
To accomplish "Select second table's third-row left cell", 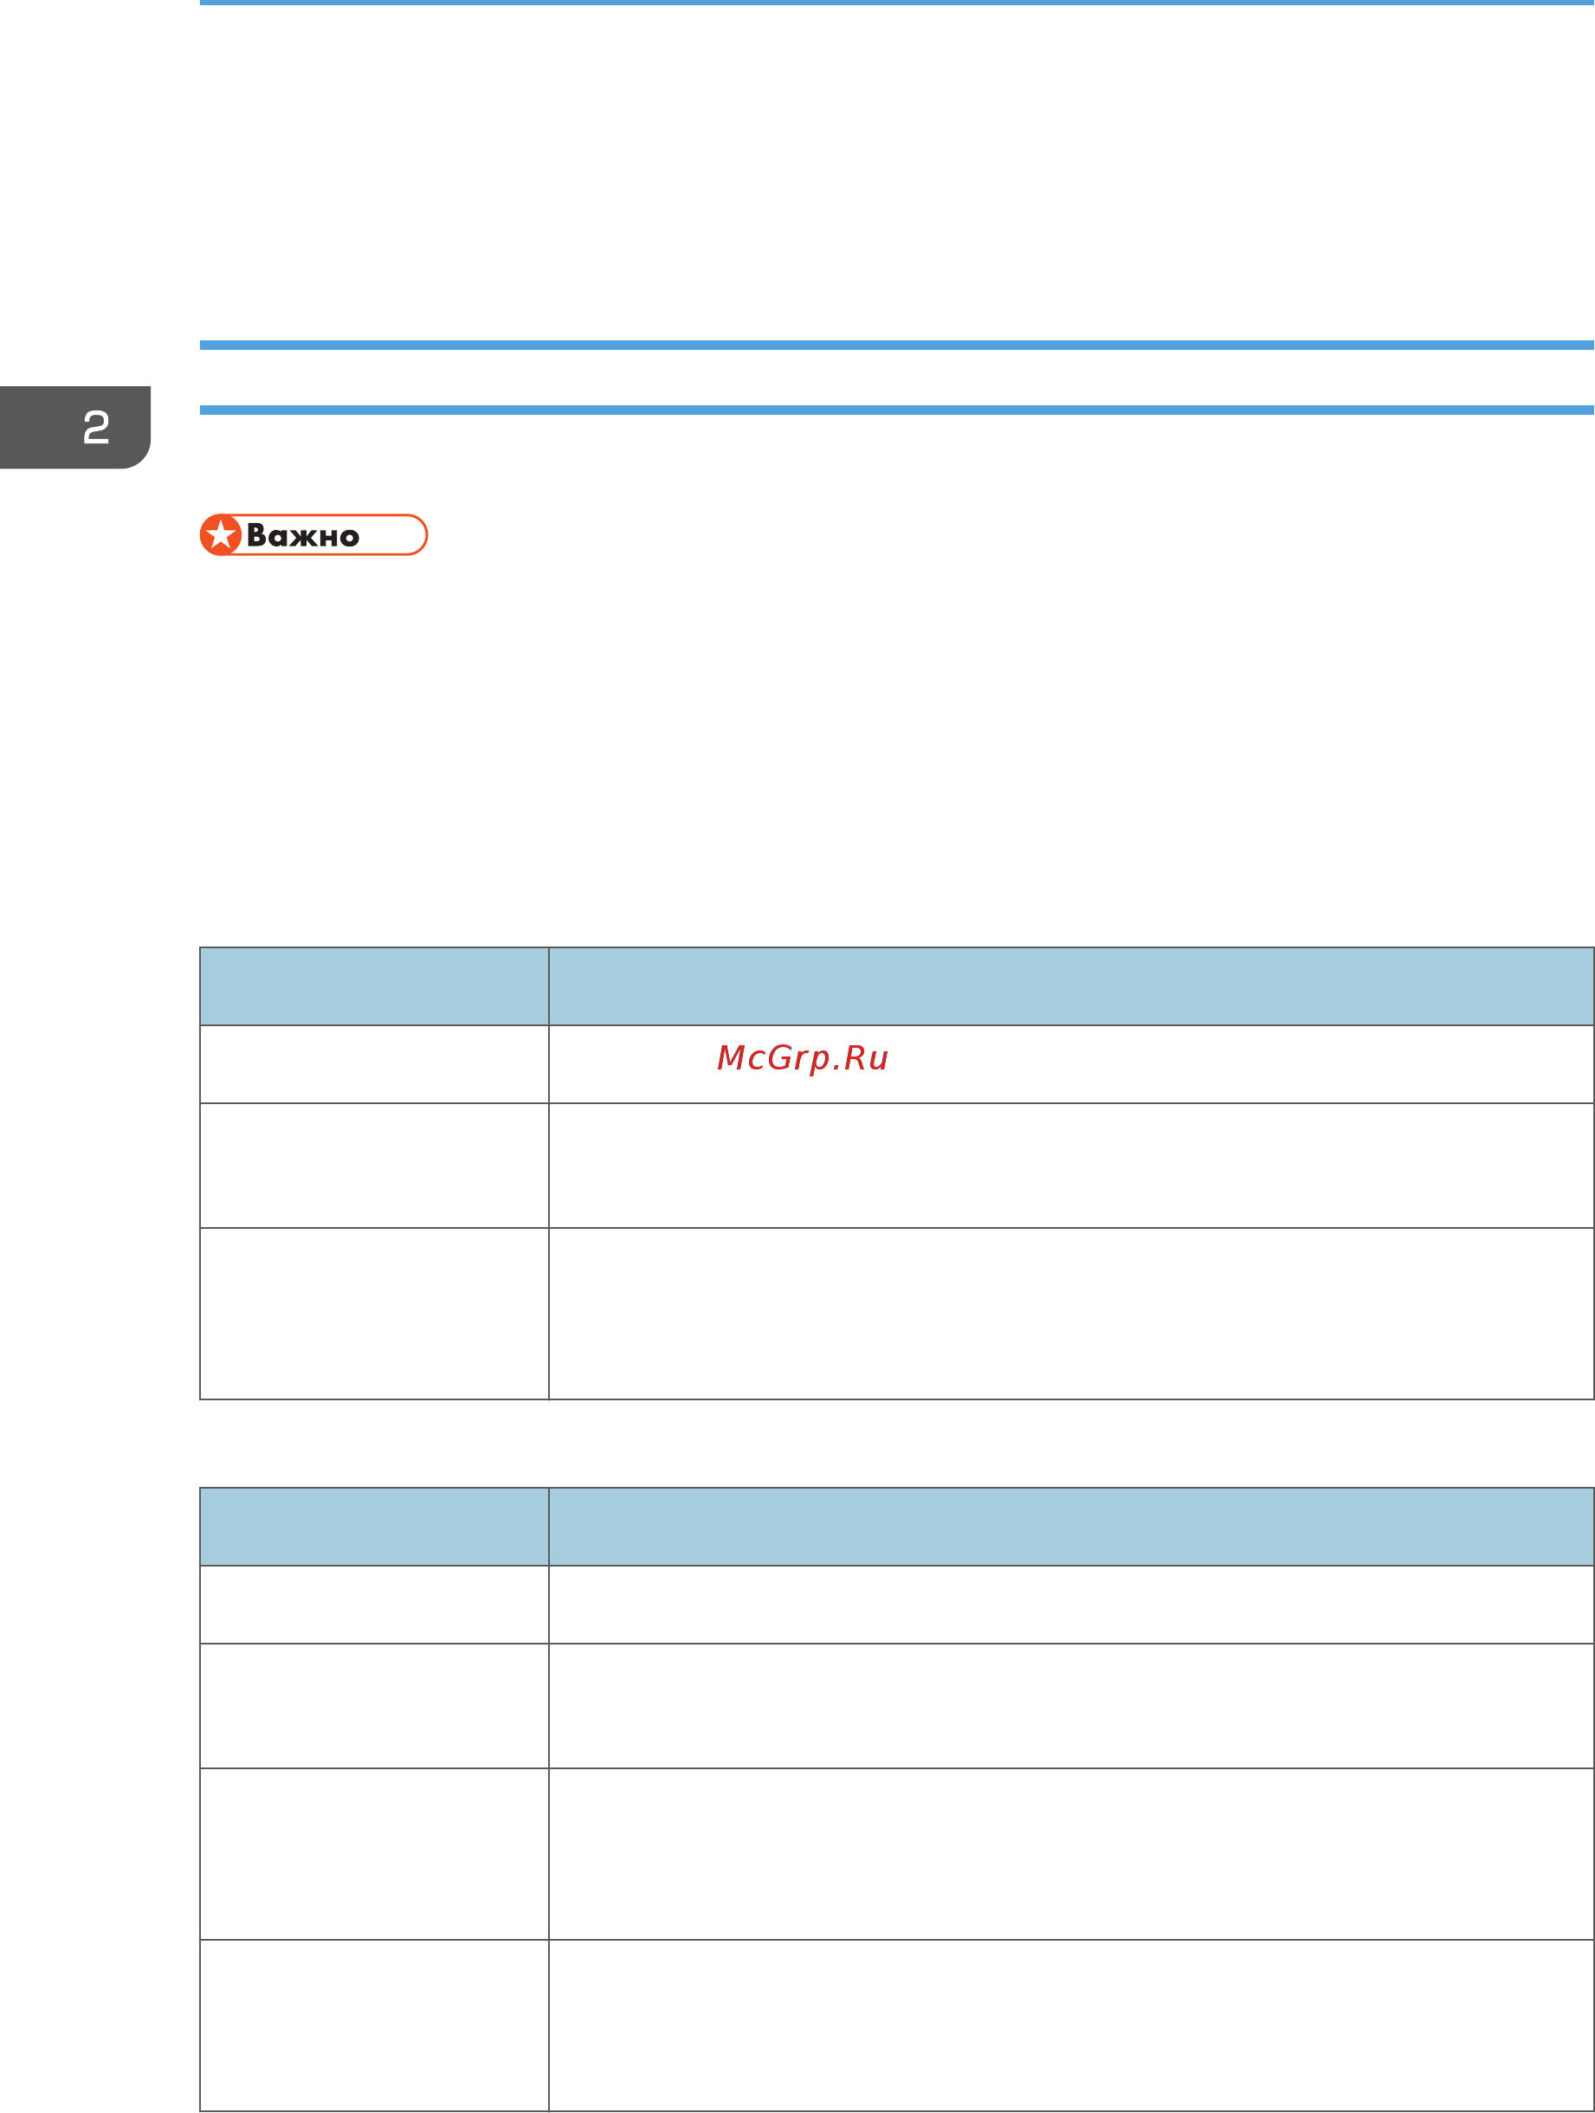I will click(x=374, y=1854).
